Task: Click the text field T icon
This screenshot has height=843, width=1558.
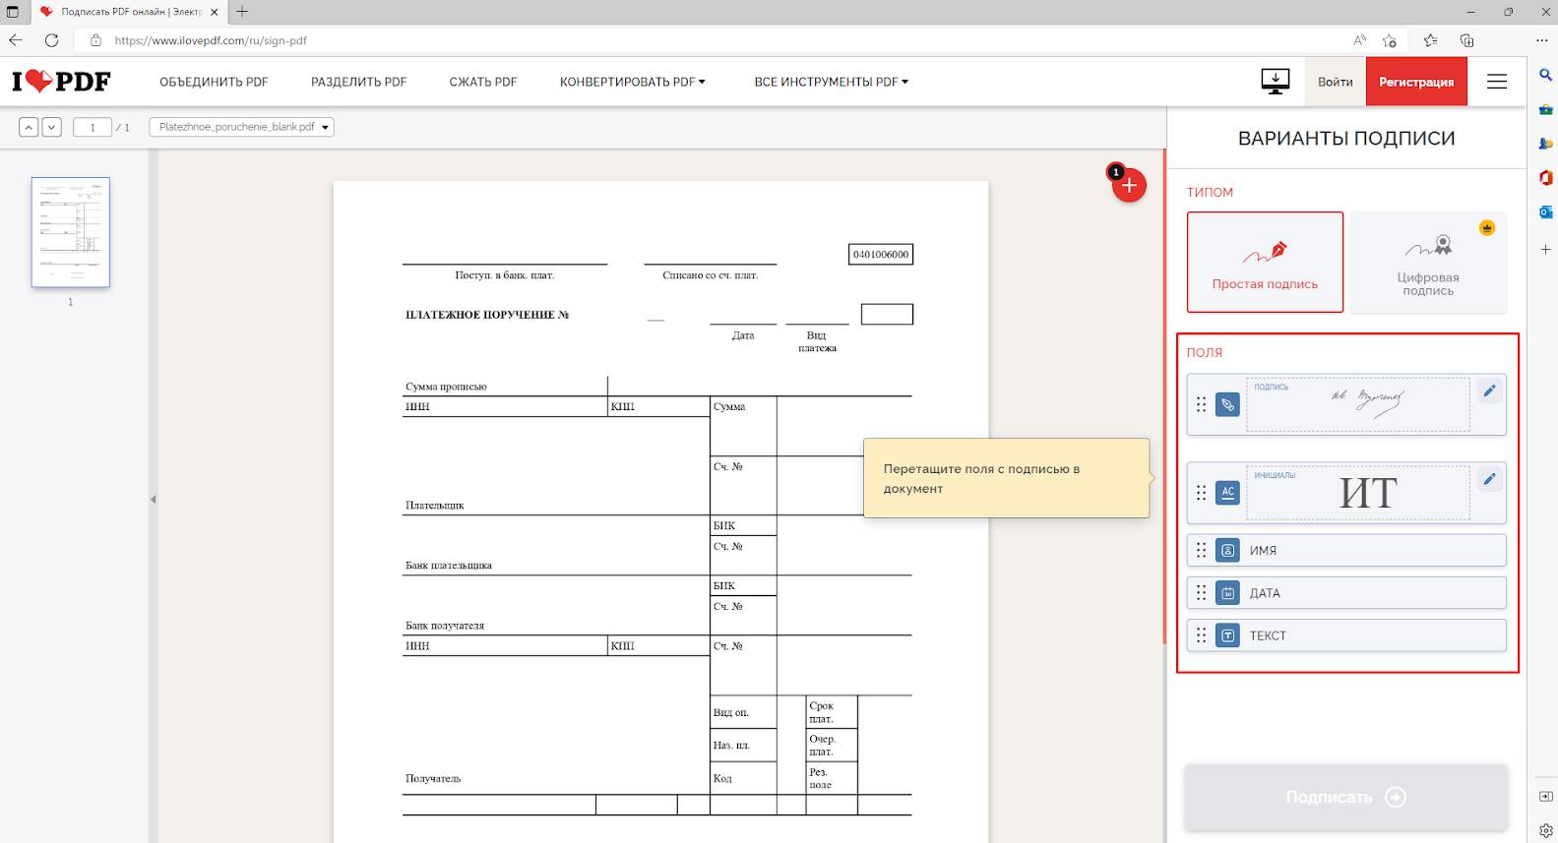Action: (1227, 635)
